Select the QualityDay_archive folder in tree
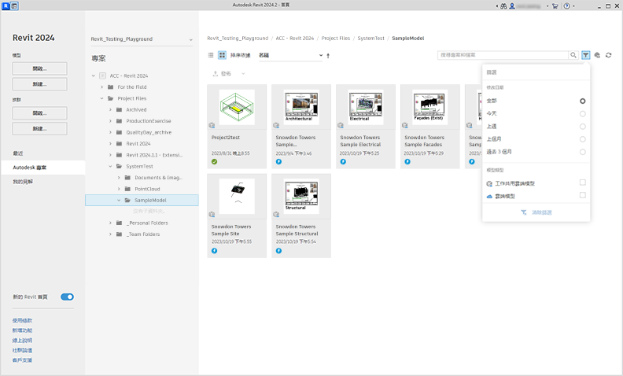 [149, 132]
